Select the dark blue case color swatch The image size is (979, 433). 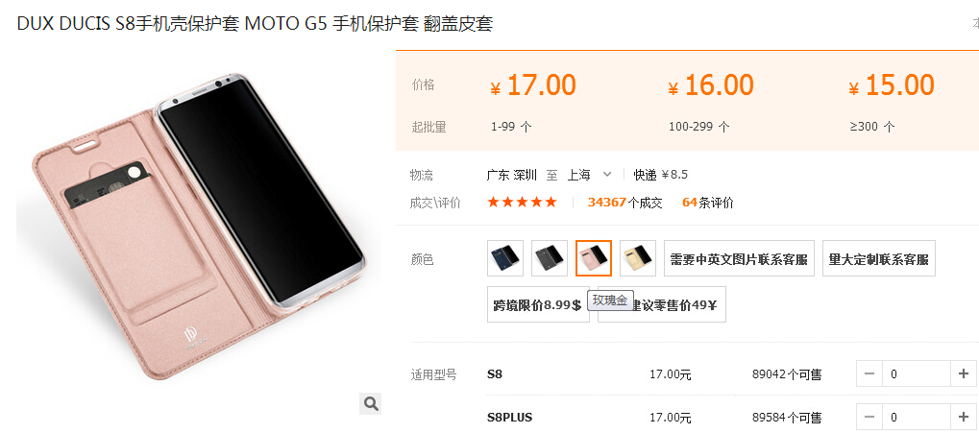(505, 258)
